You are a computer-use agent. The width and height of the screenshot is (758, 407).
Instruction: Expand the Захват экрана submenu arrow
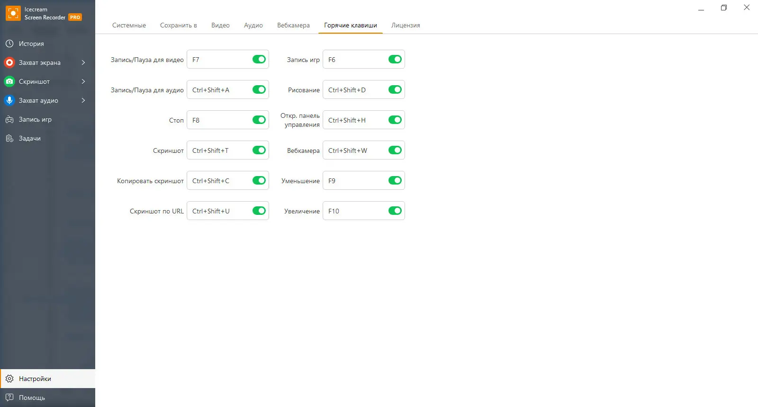[x=83, y=62]
